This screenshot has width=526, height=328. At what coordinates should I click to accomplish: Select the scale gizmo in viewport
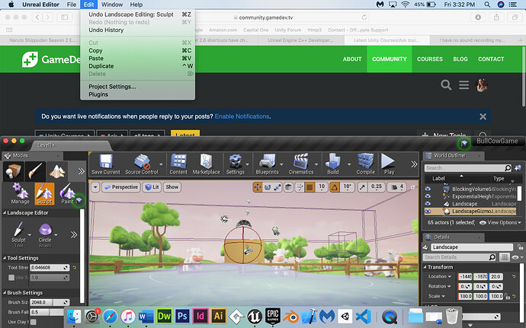coord(277,187)
